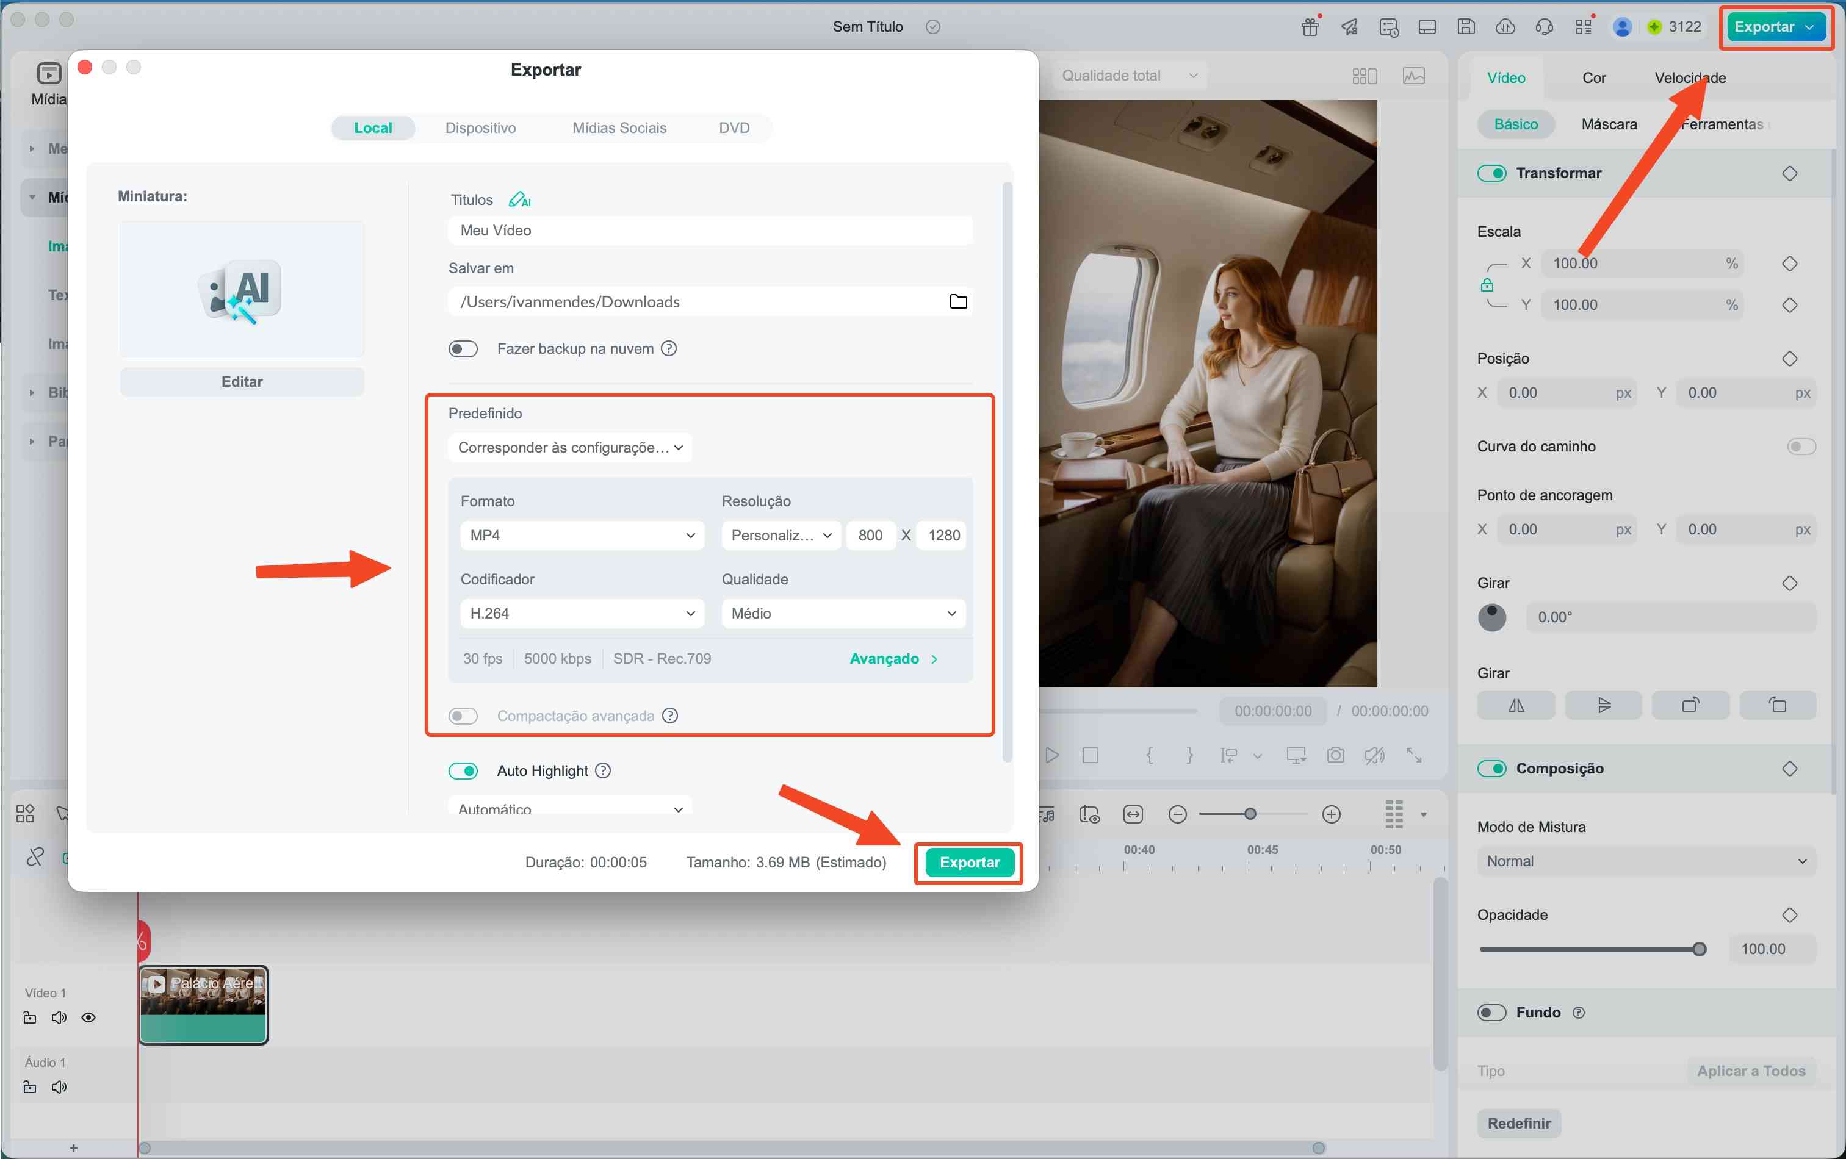Toggle Compactação avançada on

pyautogui.click(x=463, y=715)
